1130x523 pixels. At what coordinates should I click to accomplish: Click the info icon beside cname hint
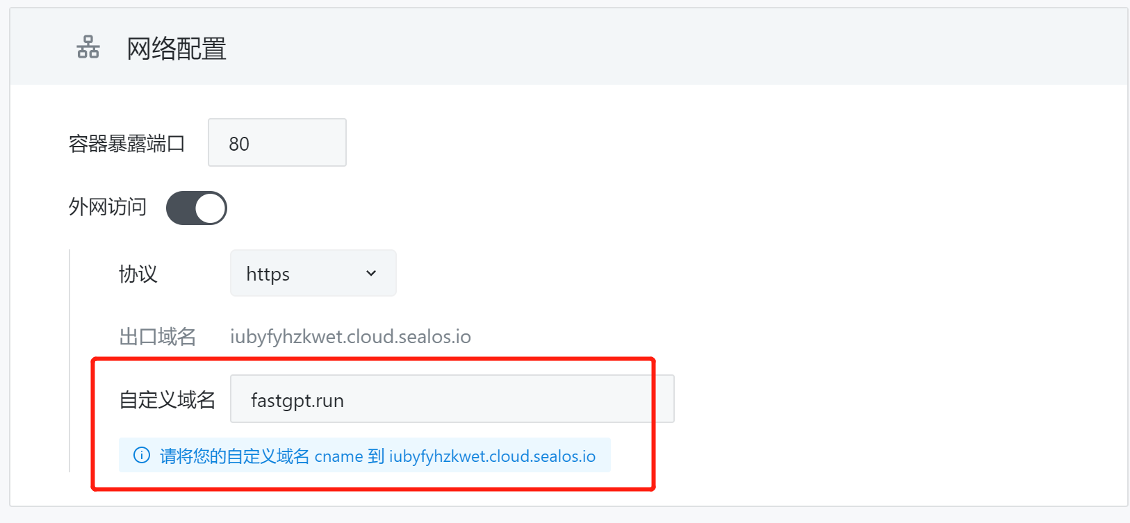pos(142,456)
